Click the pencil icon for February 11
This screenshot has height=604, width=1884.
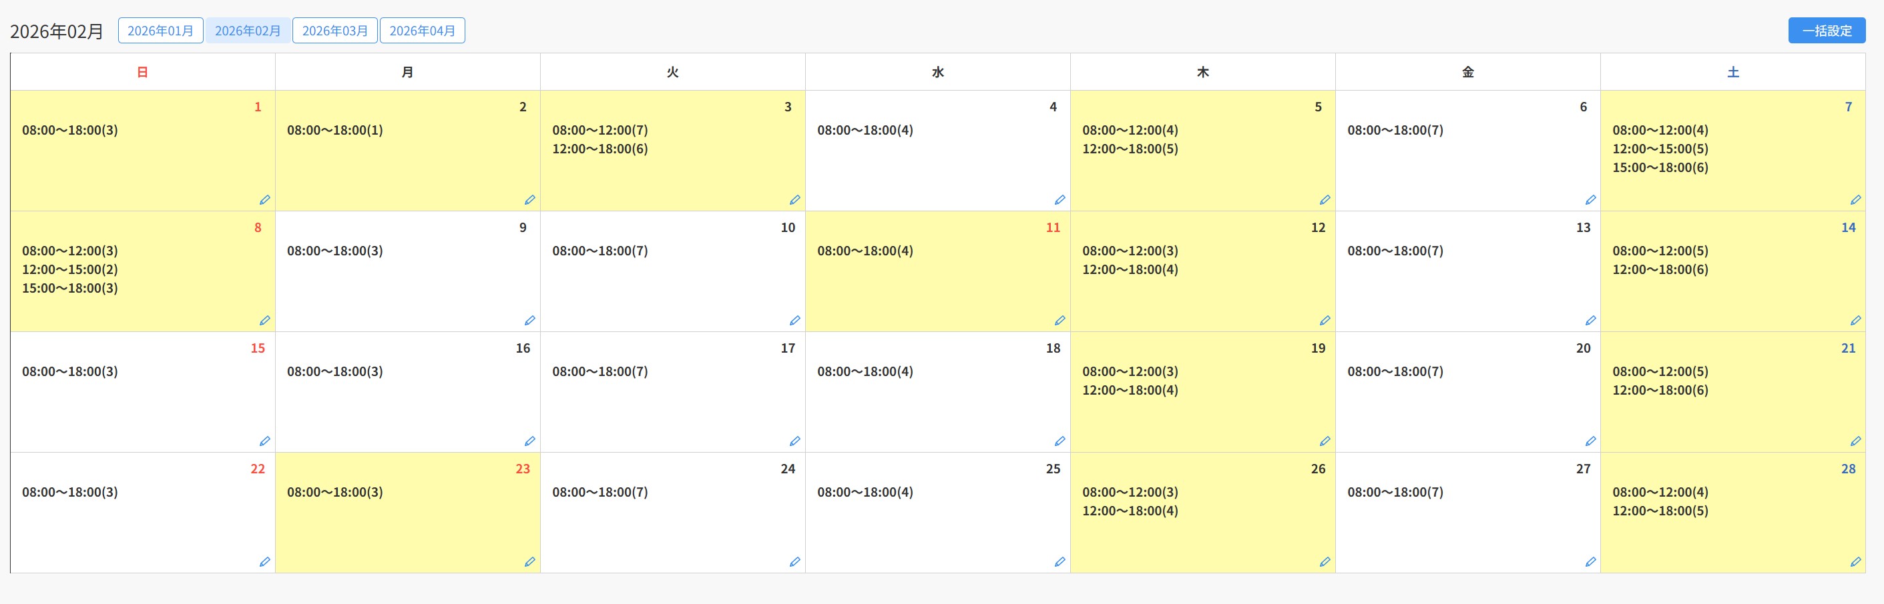point(1059,320)
